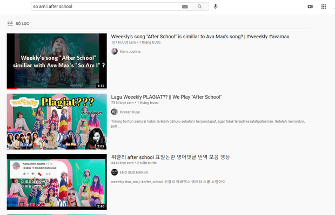Click description starting 'Tolong tonton sampai habis'

pyautogui.click(x=208, y=123)
